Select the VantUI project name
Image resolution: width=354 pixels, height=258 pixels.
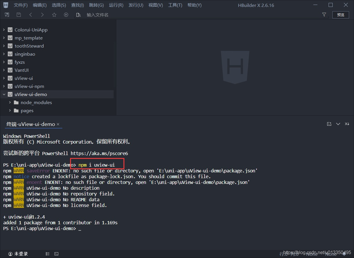[22, 70]
